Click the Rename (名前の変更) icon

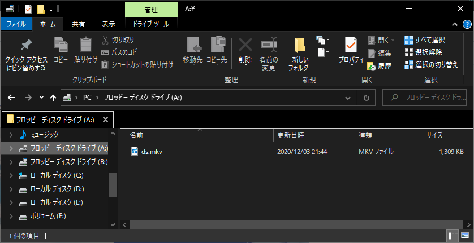coord(268,46)
